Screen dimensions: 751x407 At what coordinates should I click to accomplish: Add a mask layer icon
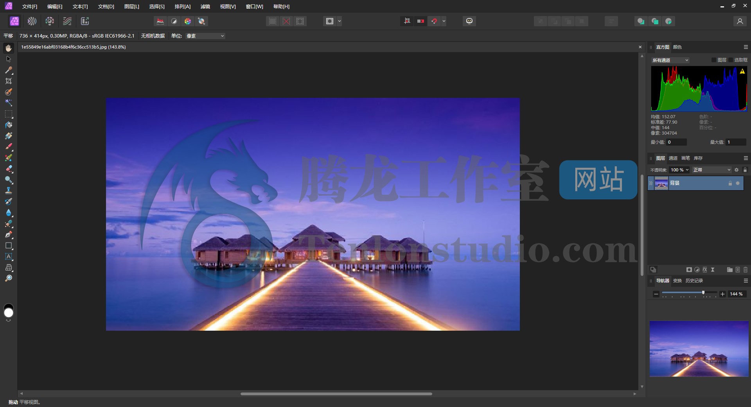pyautogui.click(x=689, y=270)
